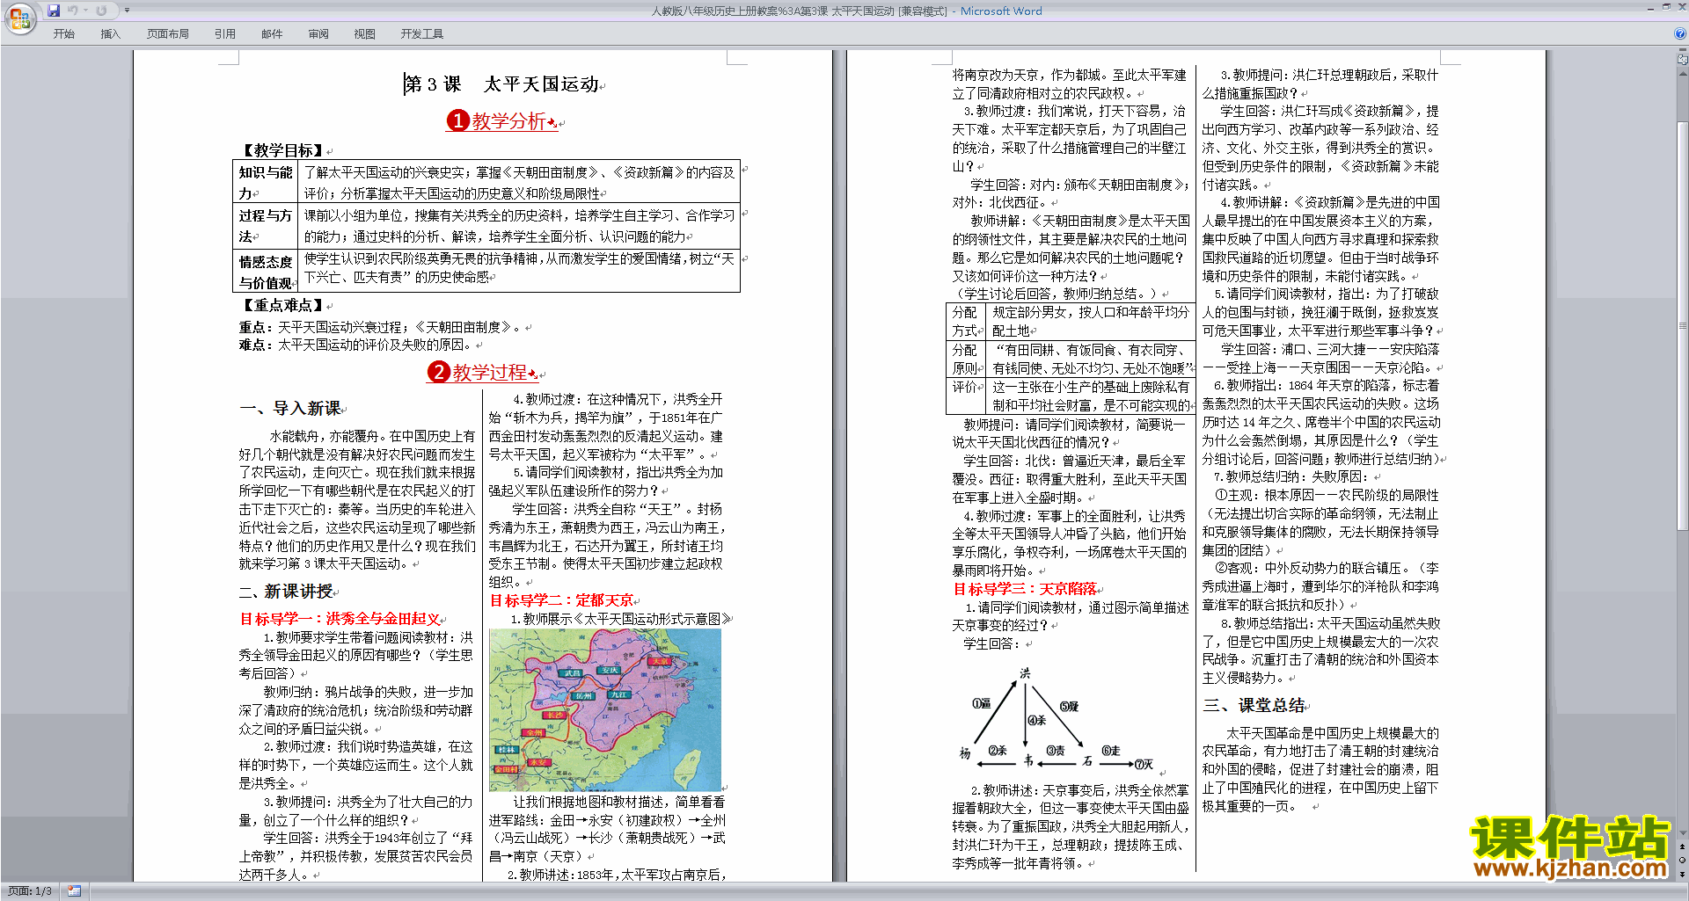Viewport: 1689px width, 901px height.
Task: Click red text 目标导学一：洪秀全与金田起义
Action: pos(340,619)
